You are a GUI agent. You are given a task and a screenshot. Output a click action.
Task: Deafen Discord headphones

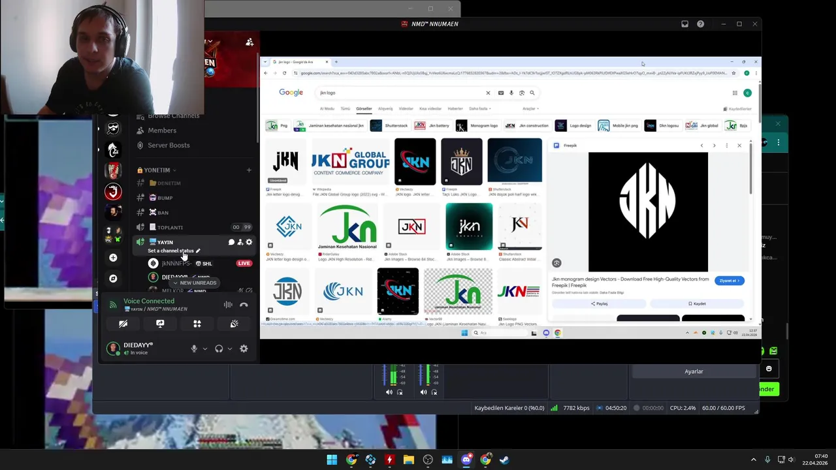(x=219, y=349)
